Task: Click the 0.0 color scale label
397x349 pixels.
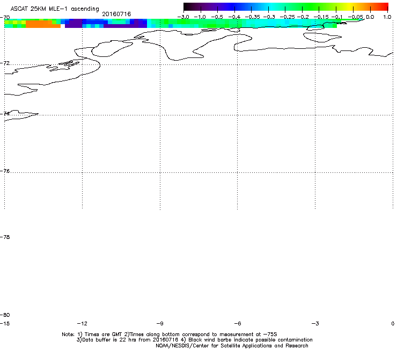Action: pyautogui.click(x=370, y=17)
